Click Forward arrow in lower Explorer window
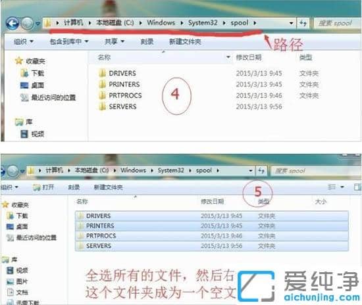Viewport: 362px width, 305px height. click(x=13, y=171)
